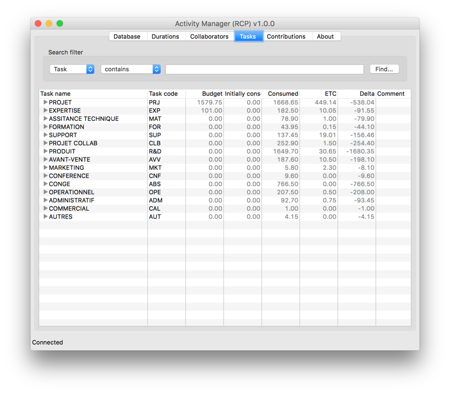Click the Connected status text
The height and width of the screenshot is (394, 450).
click(47, 342)
